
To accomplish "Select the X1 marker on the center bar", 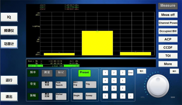I will pos(97,31).
